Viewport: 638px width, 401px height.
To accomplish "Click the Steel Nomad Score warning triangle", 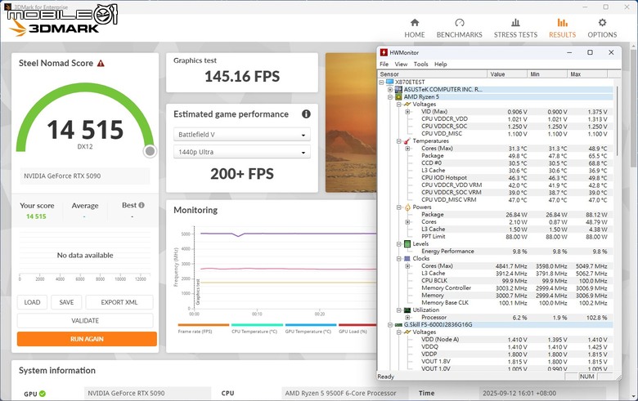I will pos(101,64).
